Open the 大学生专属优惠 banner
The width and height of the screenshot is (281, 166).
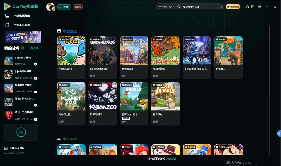click(x=23, y=36)
